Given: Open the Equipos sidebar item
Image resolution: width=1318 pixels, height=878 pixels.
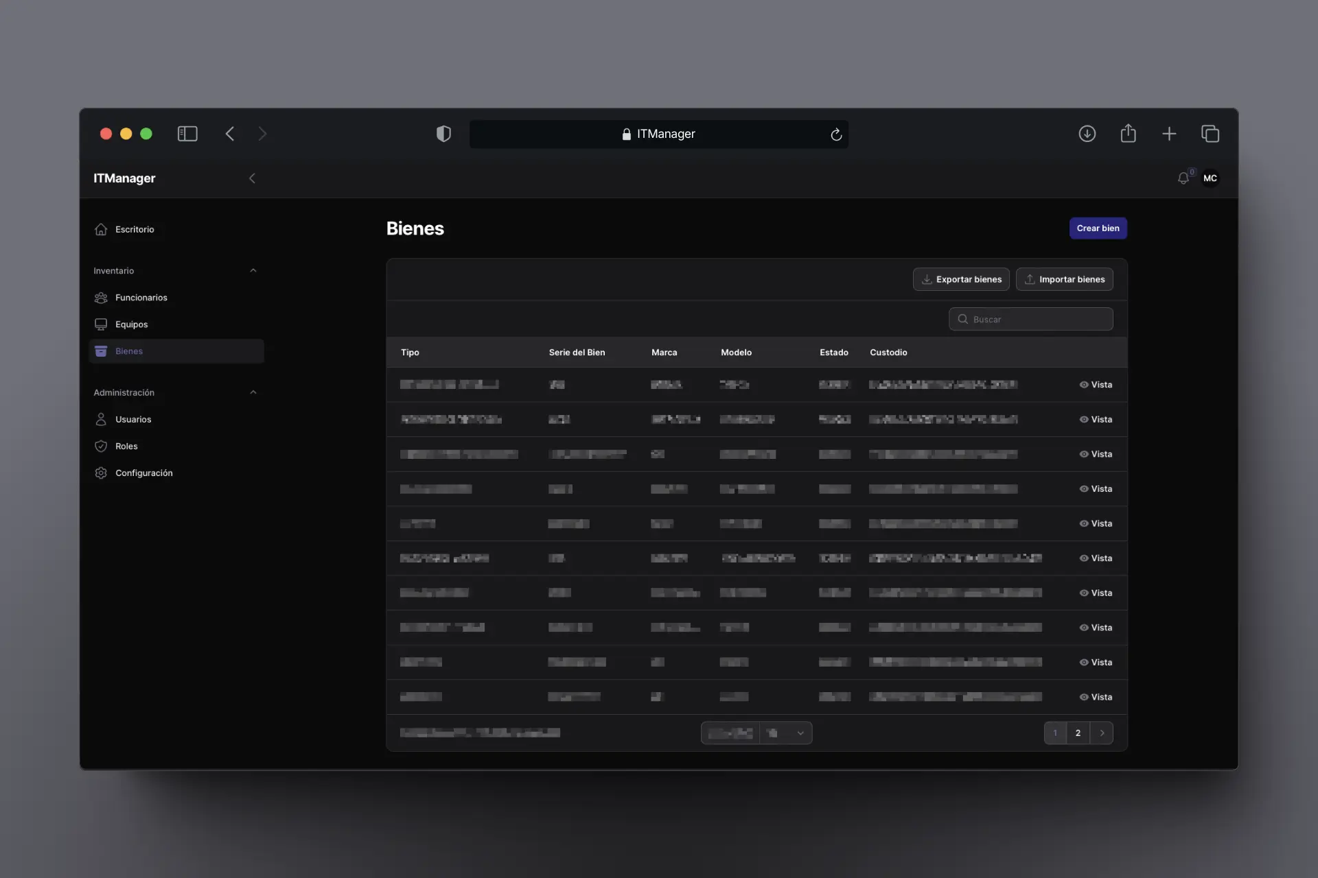Looking at the screenshot, I should tap(131, 324).
